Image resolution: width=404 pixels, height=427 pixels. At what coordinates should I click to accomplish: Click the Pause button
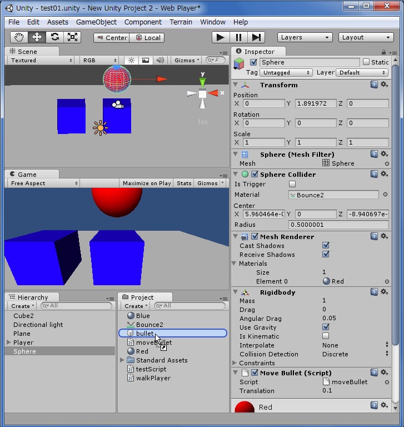pyautogui.click(x=238, y=37)
